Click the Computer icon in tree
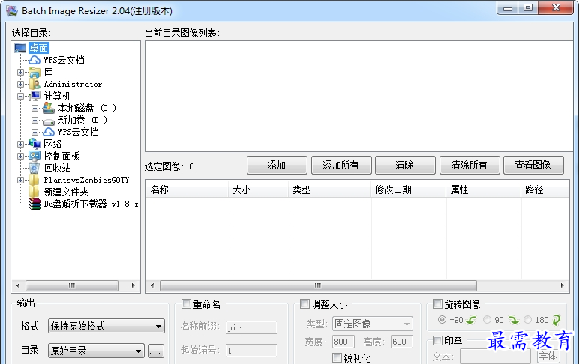579x364 pixels. [x=34, y=97]
